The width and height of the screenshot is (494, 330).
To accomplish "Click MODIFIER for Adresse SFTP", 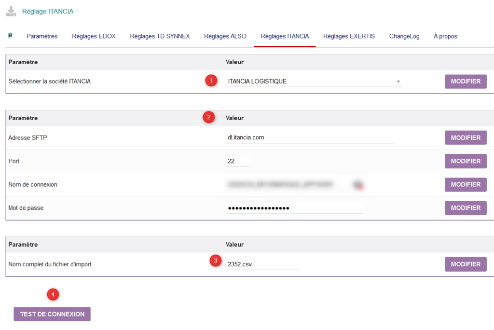I will pos(466,137).
